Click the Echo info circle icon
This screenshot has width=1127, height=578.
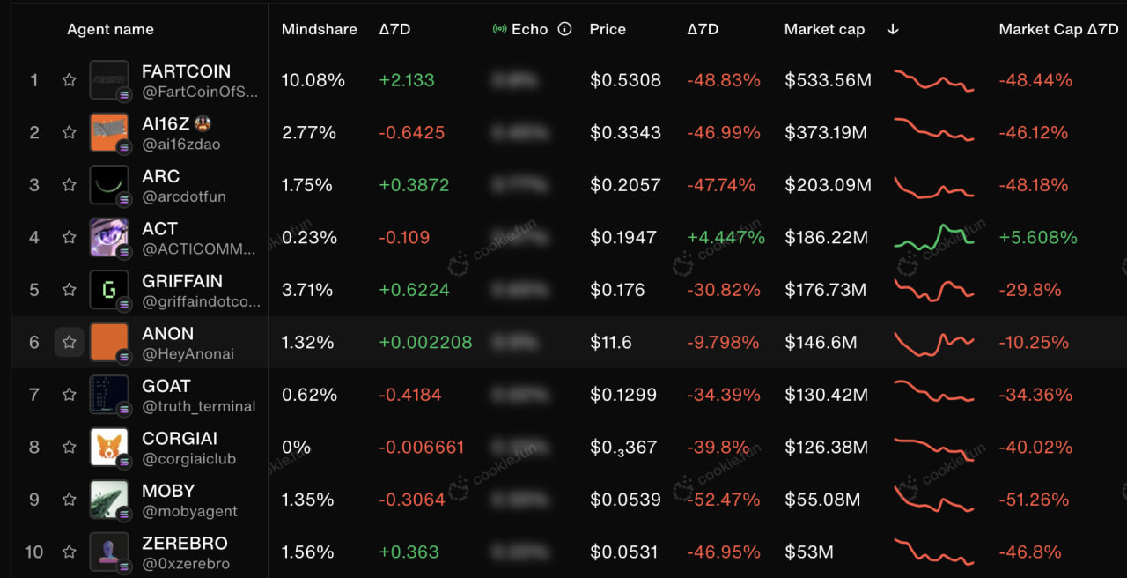565,29
